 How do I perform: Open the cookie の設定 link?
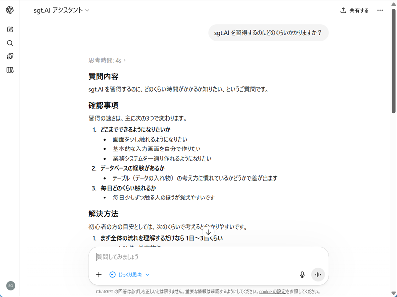click(x=272, y=292)
